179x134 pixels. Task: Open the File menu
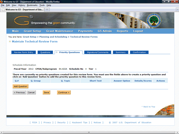click(x=3, y=5)
